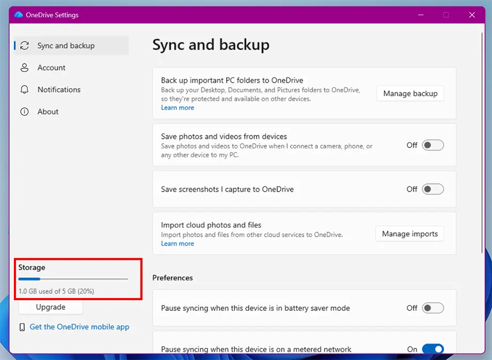
Task: Click the About info circle icon
Action: (x=25, y=112)
